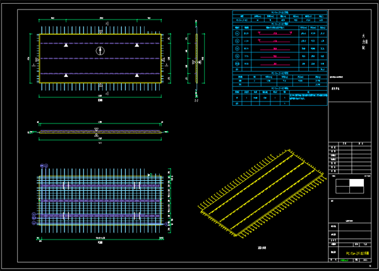Click the upper-left white triangle lifting marker
Image resolution: width=379 pixels, height=271 pixels.
coord(66,45)
